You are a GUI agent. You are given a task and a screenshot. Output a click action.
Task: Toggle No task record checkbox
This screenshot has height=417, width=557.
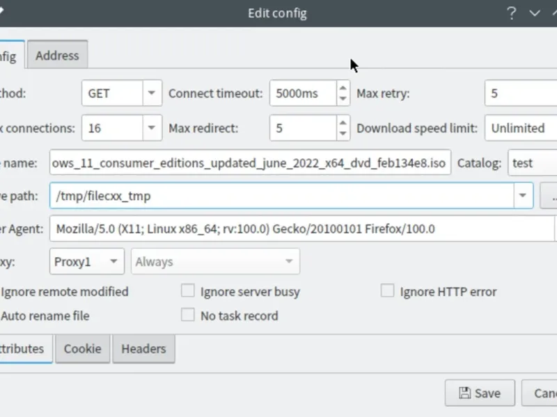(x=187, y=316)
